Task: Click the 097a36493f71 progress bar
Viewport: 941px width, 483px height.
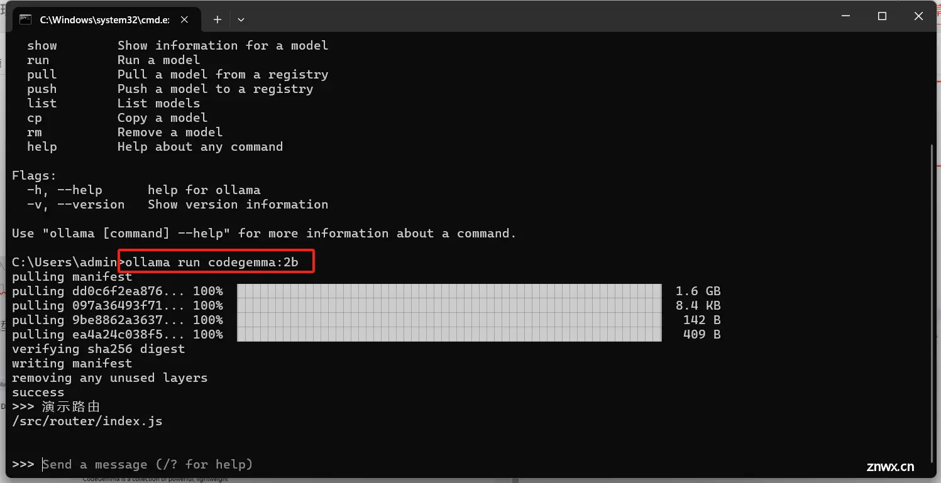Action: 449,305
